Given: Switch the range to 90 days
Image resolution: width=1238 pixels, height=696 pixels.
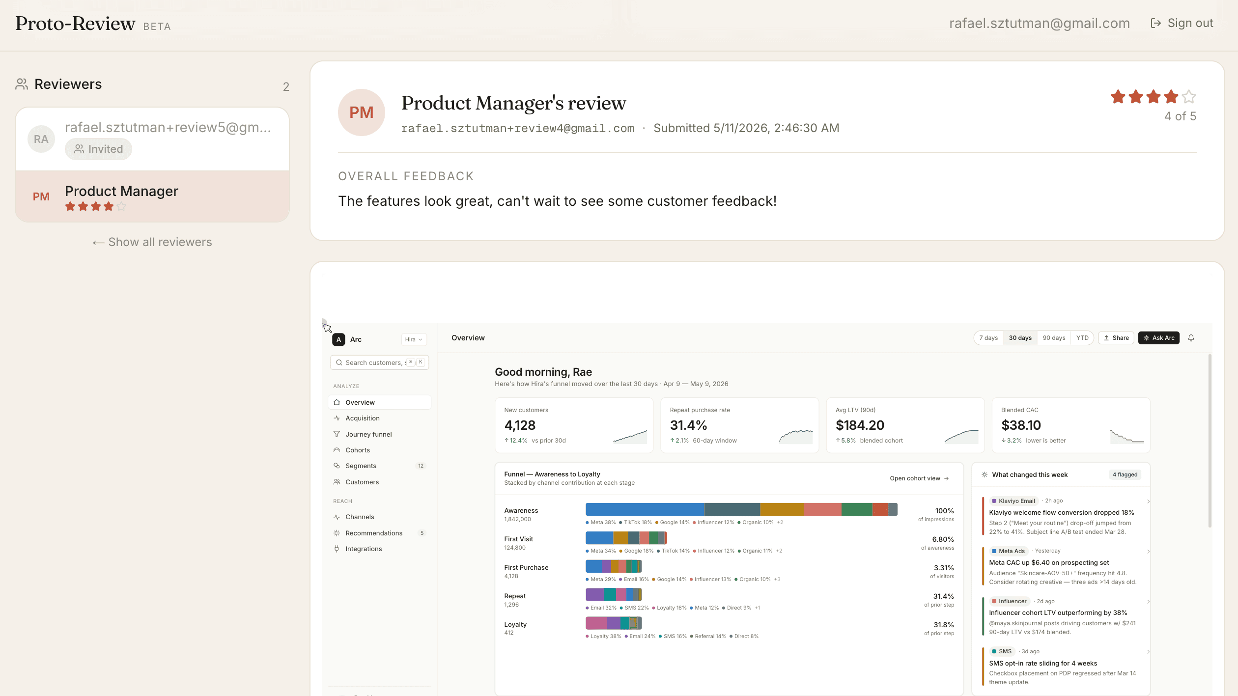Looking at the screenshot, I should pyautogui.click(x=1054, y=338).
